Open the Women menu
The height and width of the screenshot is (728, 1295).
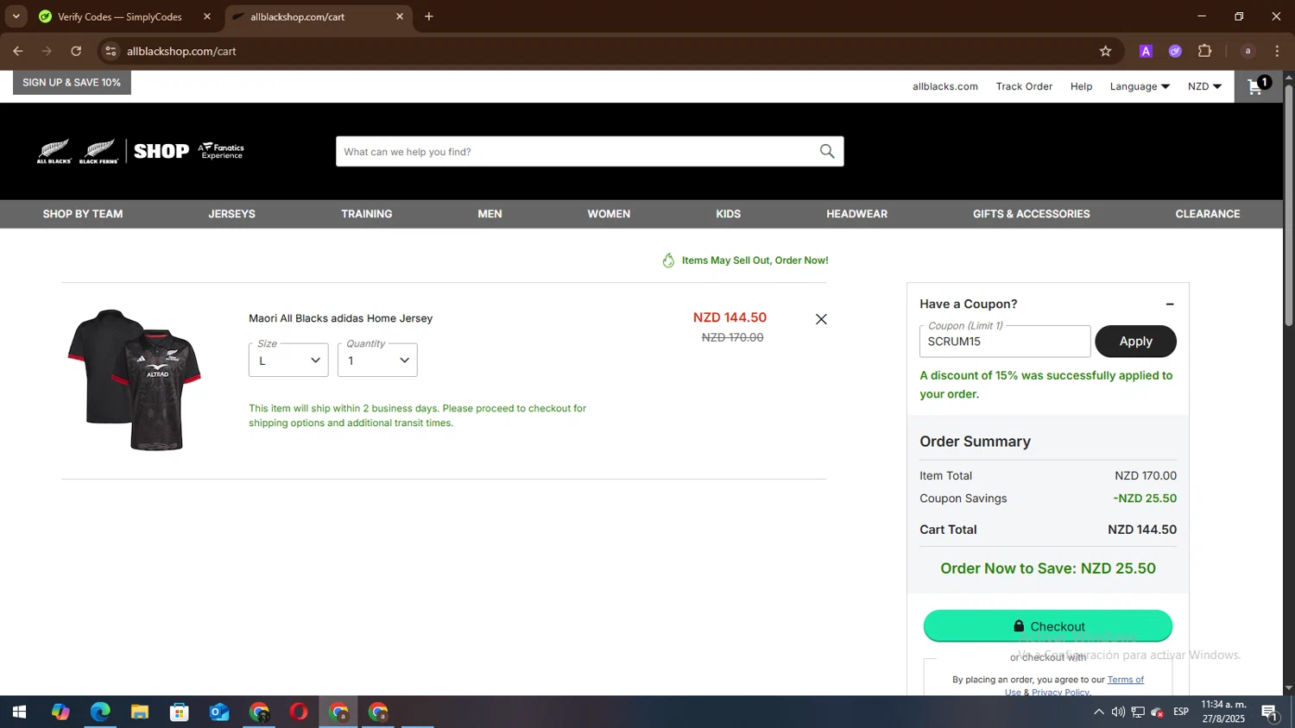click(x=609, y=214)
